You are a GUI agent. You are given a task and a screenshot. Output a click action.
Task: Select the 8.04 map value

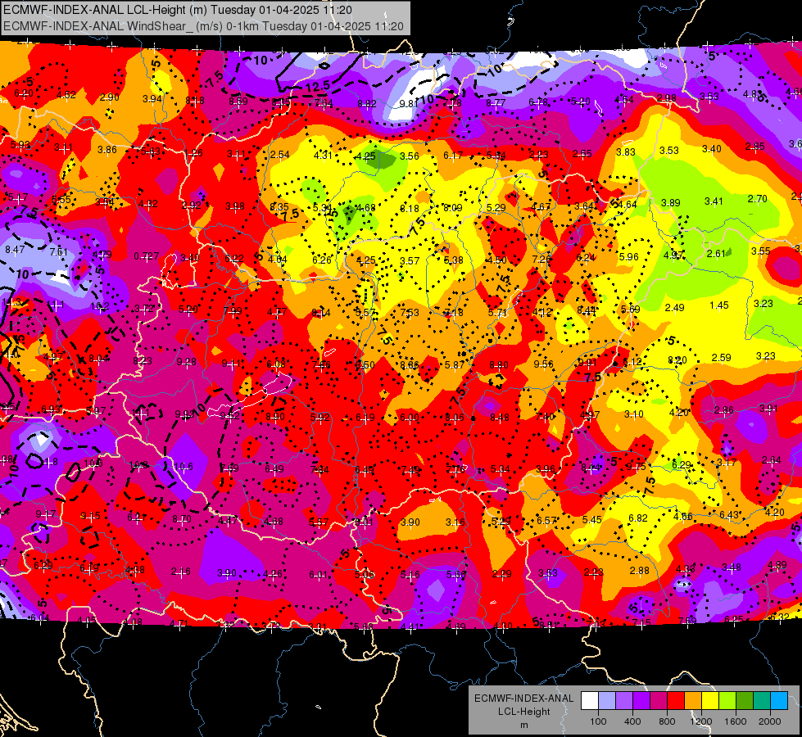point(99,359)
